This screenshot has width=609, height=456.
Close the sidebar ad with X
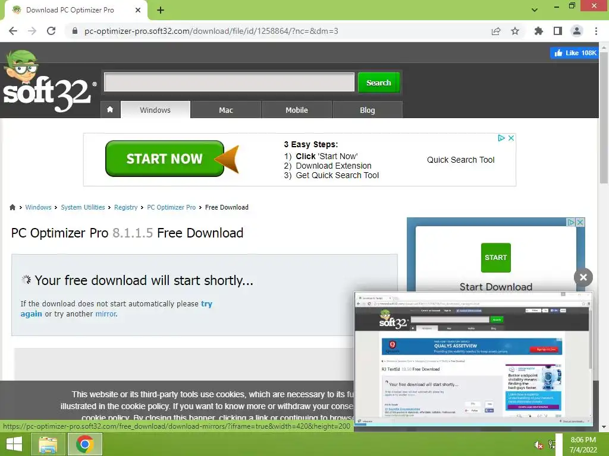click(x=580, y=222)
